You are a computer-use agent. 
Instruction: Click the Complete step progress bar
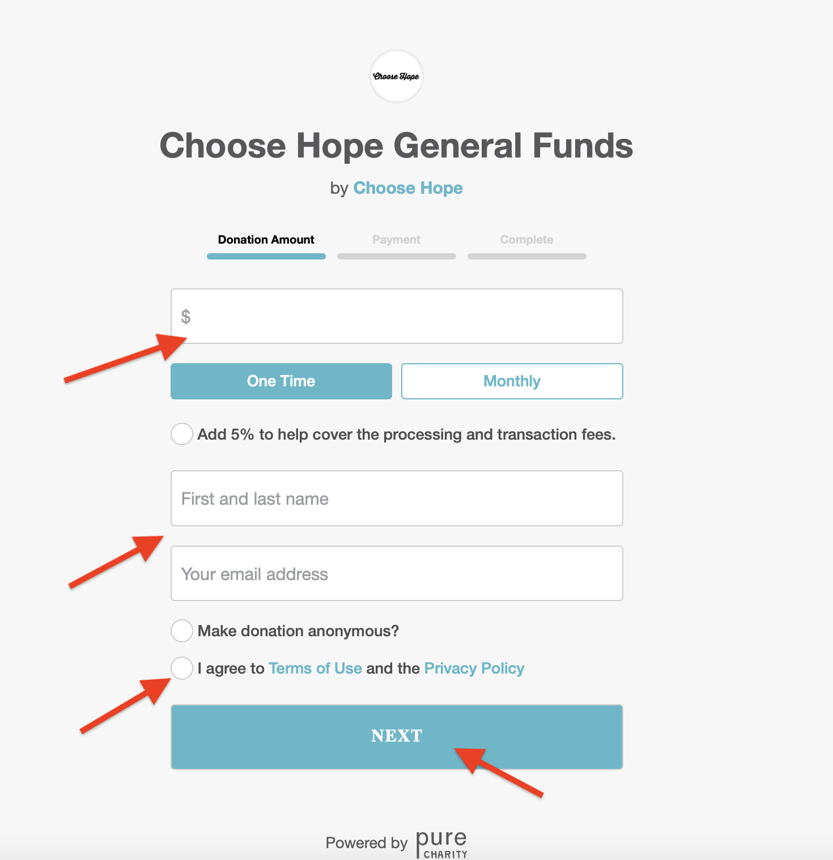(x=526, y=257)
